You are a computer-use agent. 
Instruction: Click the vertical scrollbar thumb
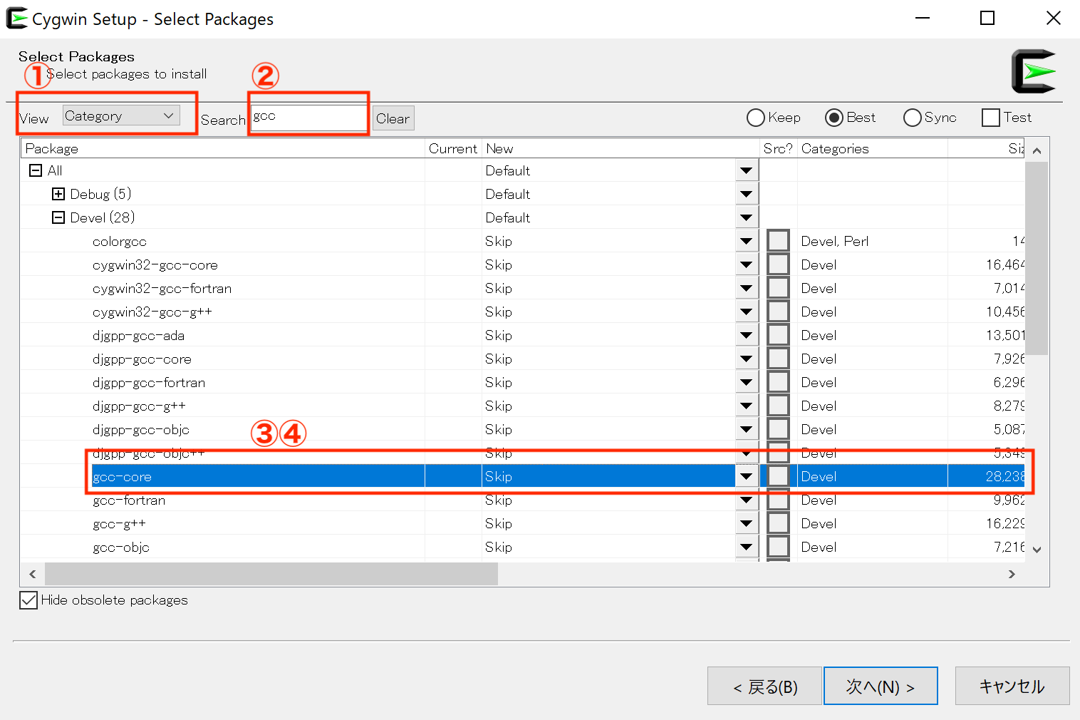point(1037,258)
